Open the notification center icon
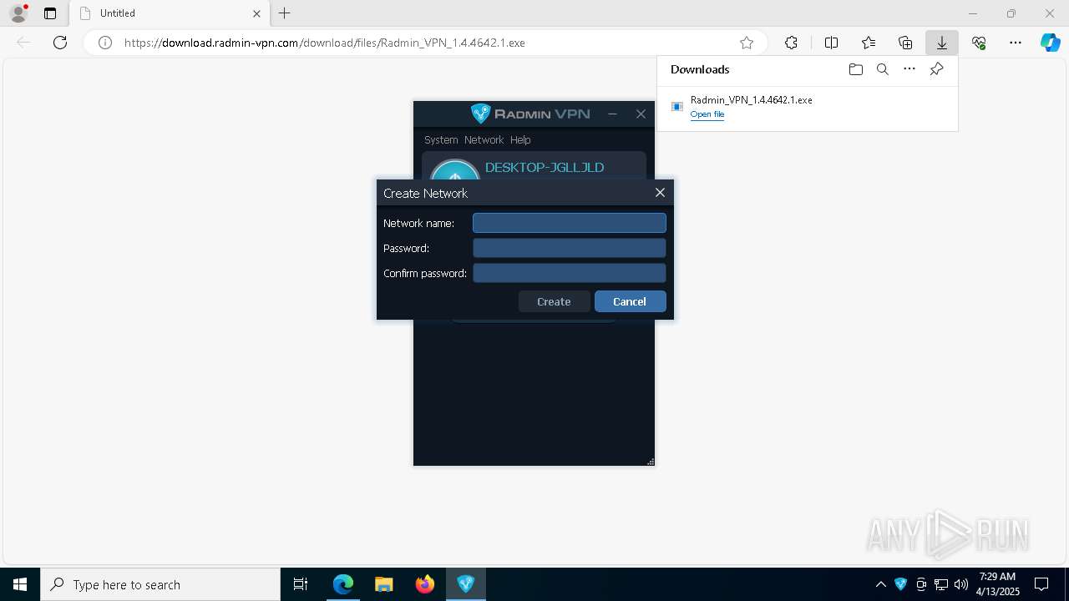Screen dimensions: 1069x601 coord(1041,584)
